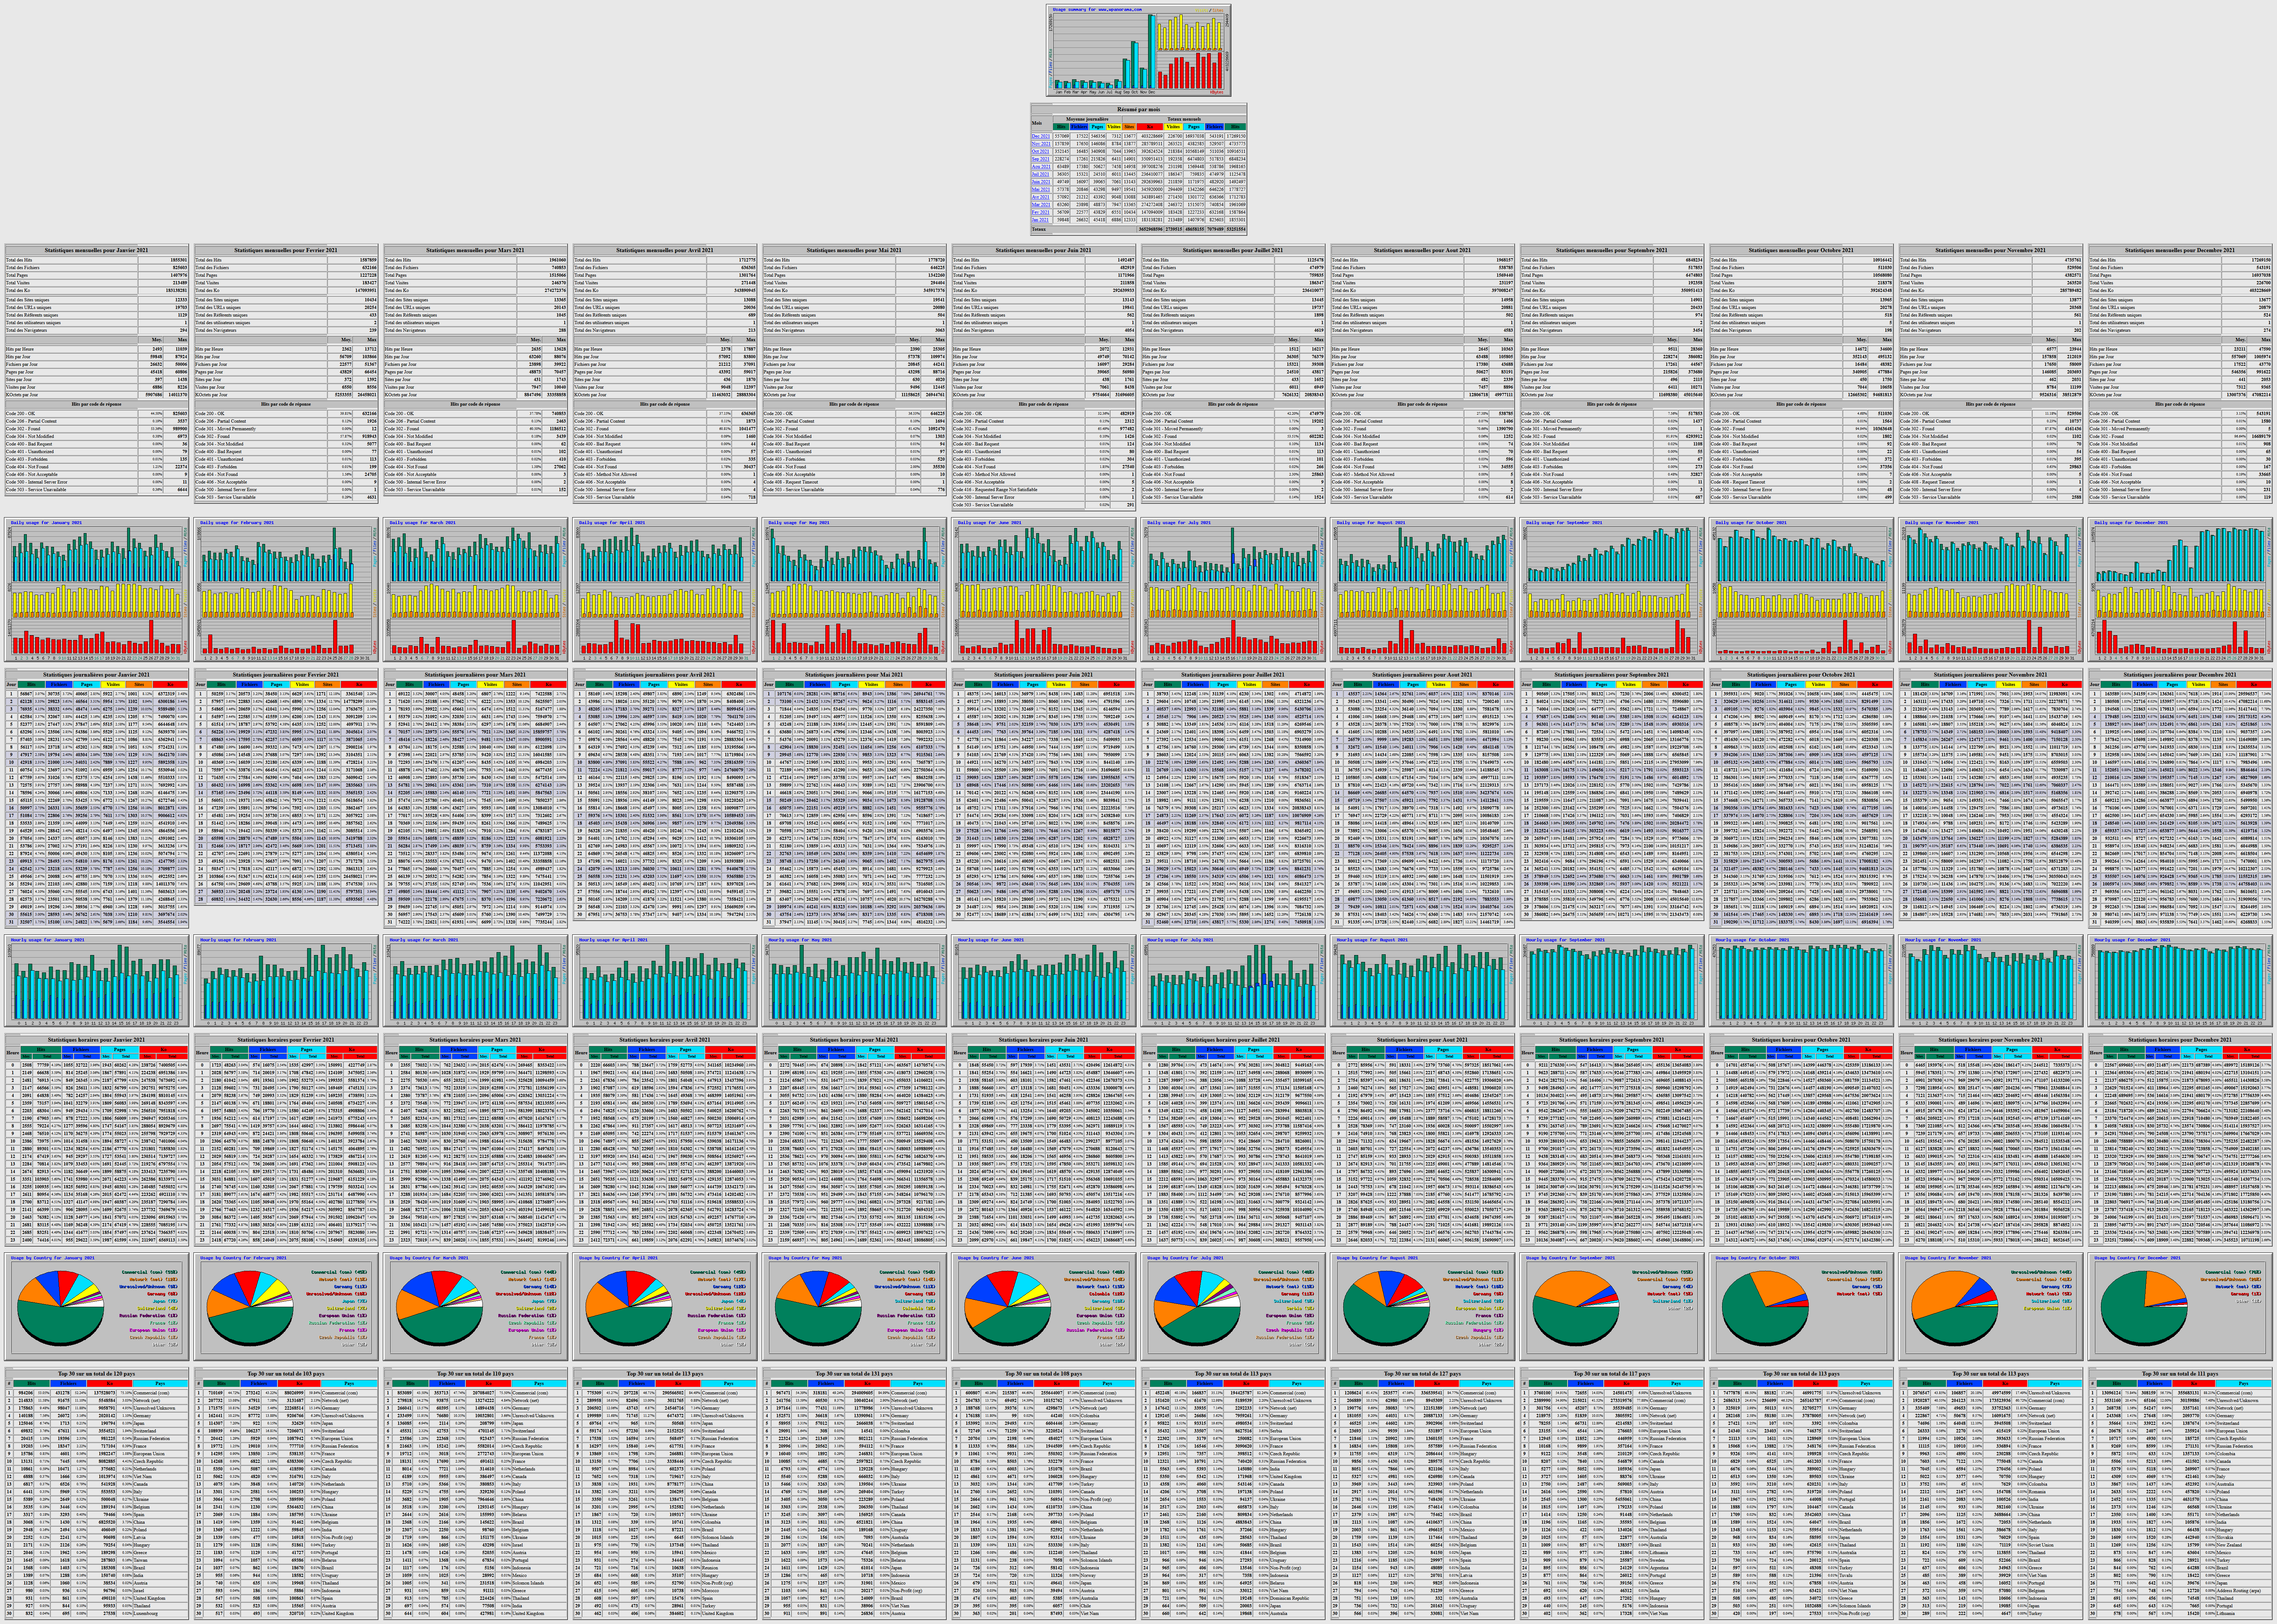
Task: Open the Nov 2021 month link
Action: point(1041,144)
